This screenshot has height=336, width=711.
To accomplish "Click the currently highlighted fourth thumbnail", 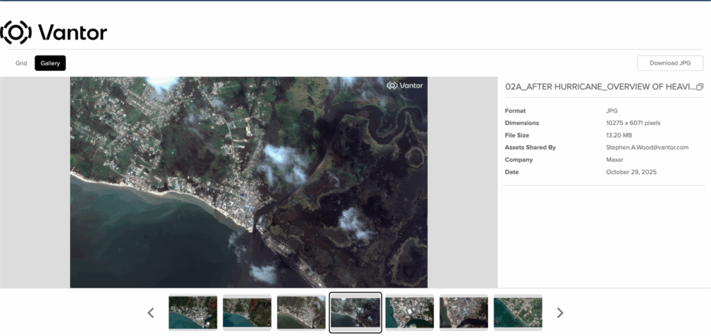I will (355, 312).
